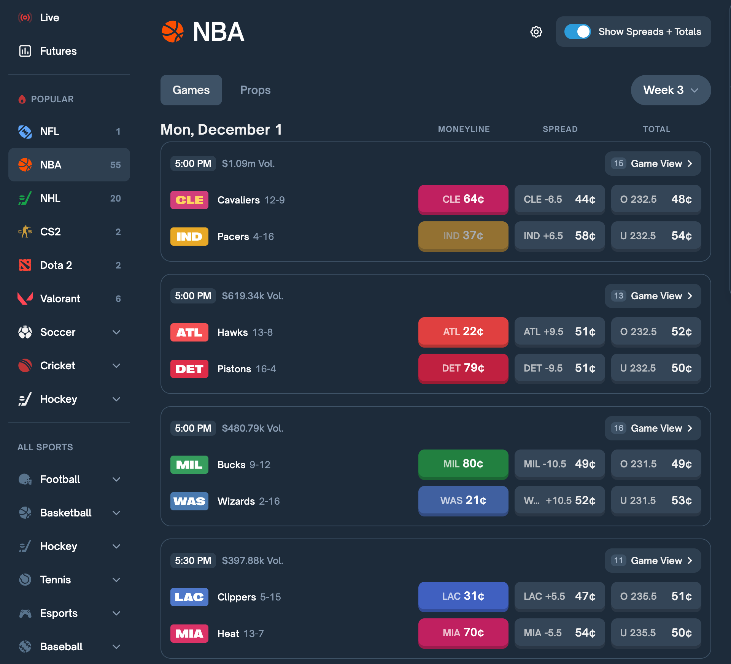Image resolution: width=731 pixels, height=664 pixels.
Task: Expand the Tennis sports chevron
Action: [x=116, y=580]
